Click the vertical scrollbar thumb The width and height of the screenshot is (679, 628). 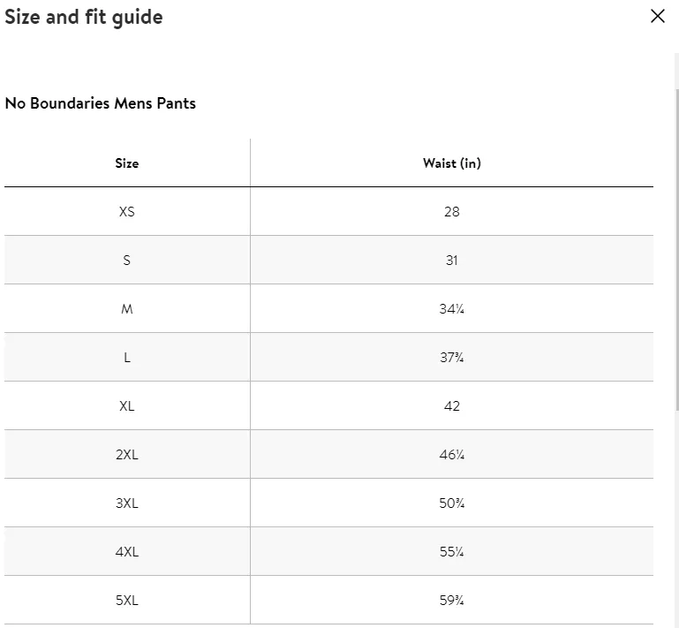point(677,249)
